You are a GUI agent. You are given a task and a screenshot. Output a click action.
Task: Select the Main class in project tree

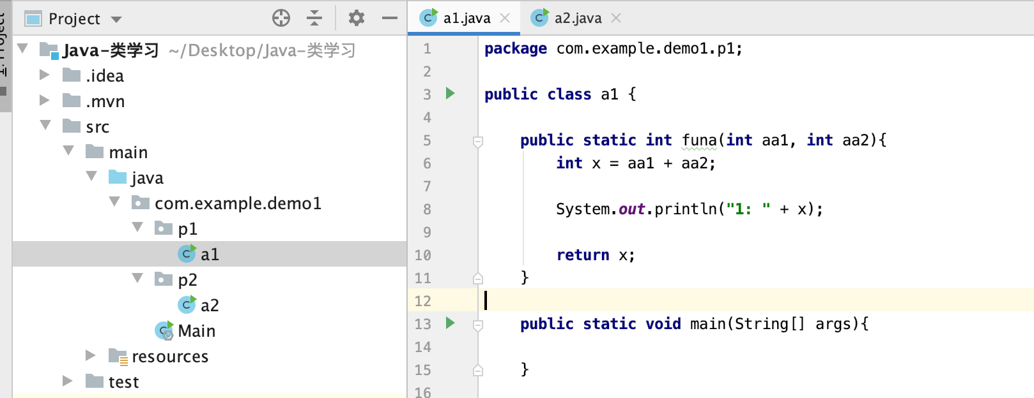(196, 331)
